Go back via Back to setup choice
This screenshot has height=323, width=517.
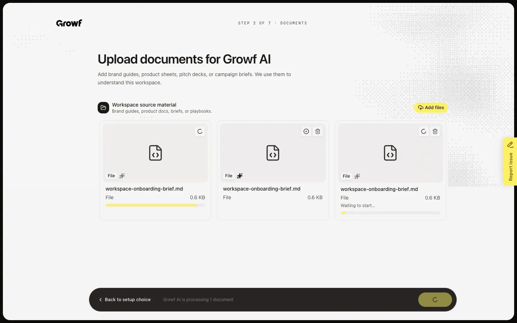coord(125,300)
